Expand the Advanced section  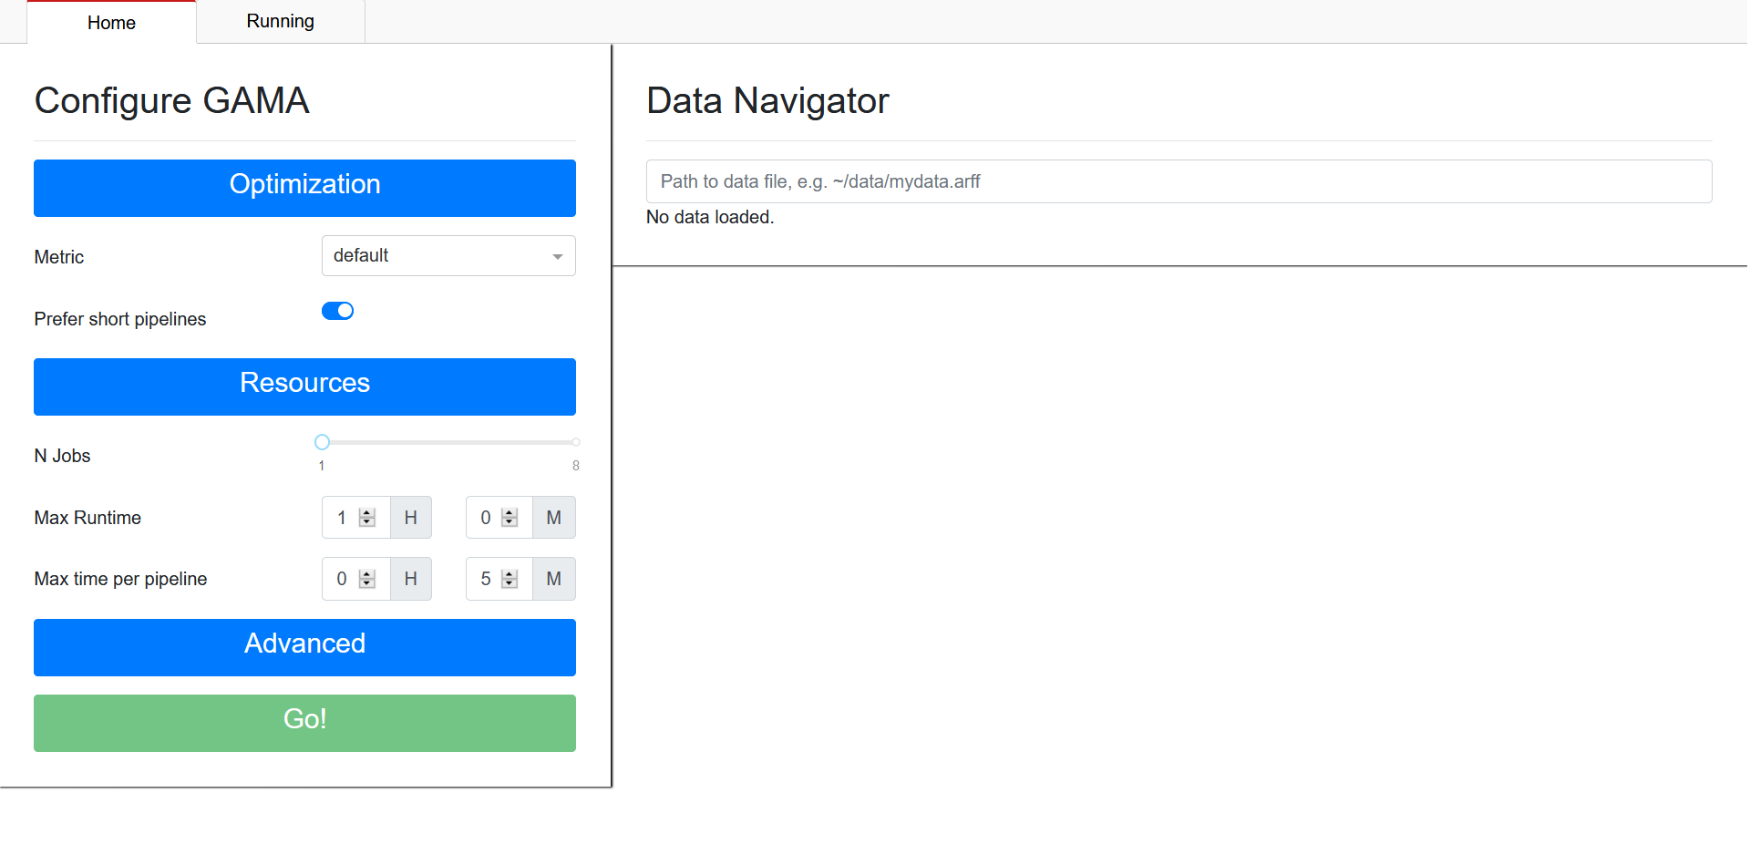pyautogui.click(x=304, y=647)
